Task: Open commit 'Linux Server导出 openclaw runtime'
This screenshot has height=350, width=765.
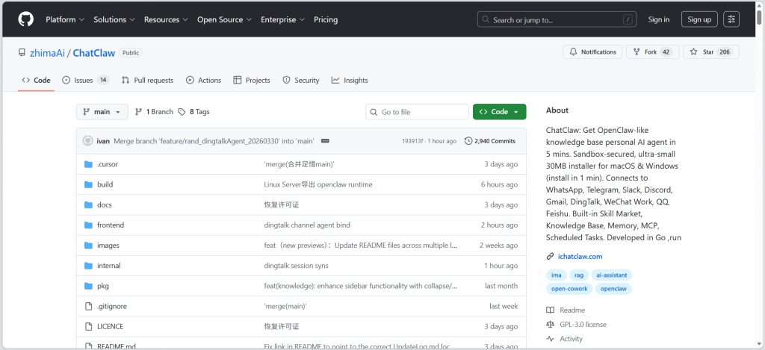Action: [x=318, y=185]
